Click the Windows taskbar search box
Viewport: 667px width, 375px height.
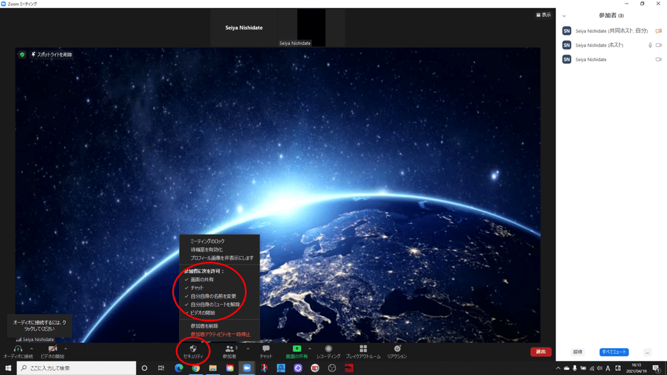click(x=76, y=368)
